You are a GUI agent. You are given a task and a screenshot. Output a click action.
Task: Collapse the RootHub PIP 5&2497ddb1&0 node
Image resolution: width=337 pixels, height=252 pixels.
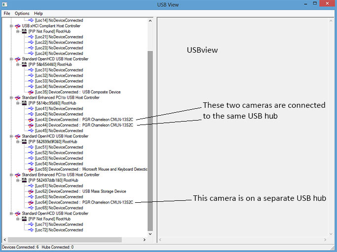click(x=17, y=180)
